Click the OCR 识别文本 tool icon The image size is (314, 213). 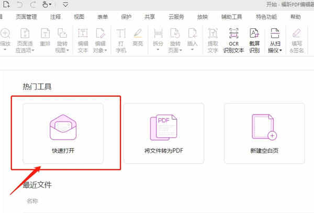point(234,38)
